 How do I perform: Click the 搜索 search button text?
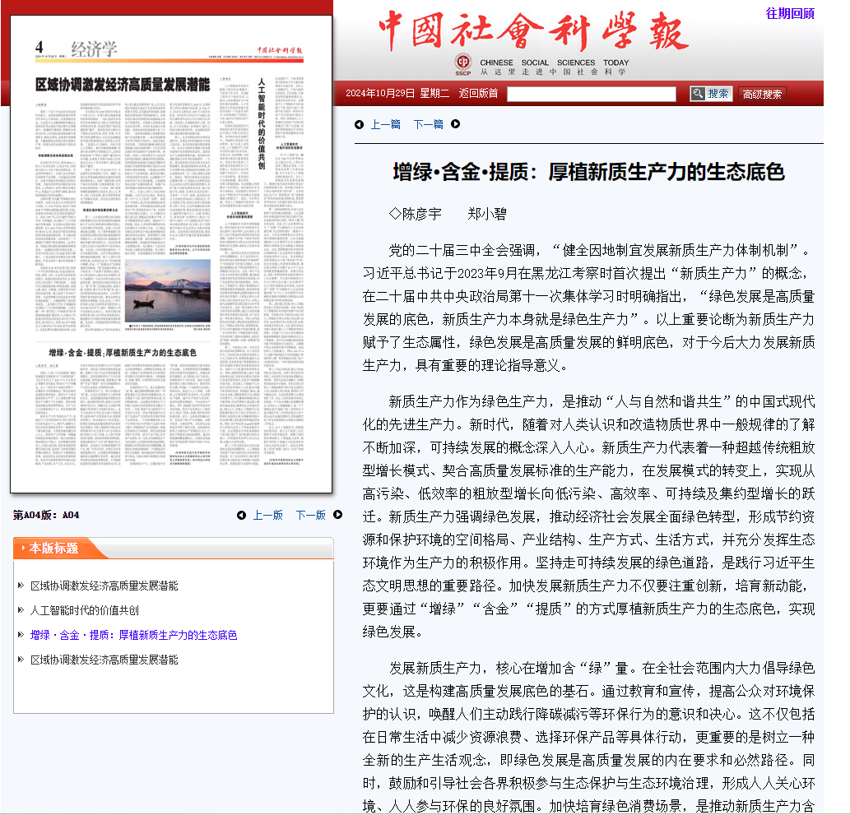tap(718, 94)
